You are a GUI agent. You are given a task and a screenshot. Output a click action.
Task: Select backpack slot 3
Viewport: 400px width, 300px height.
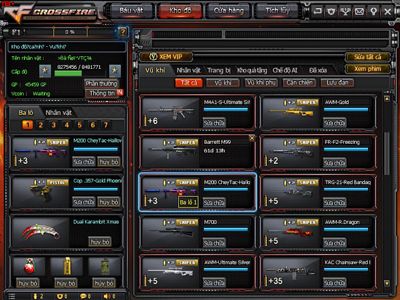(54, 125)
